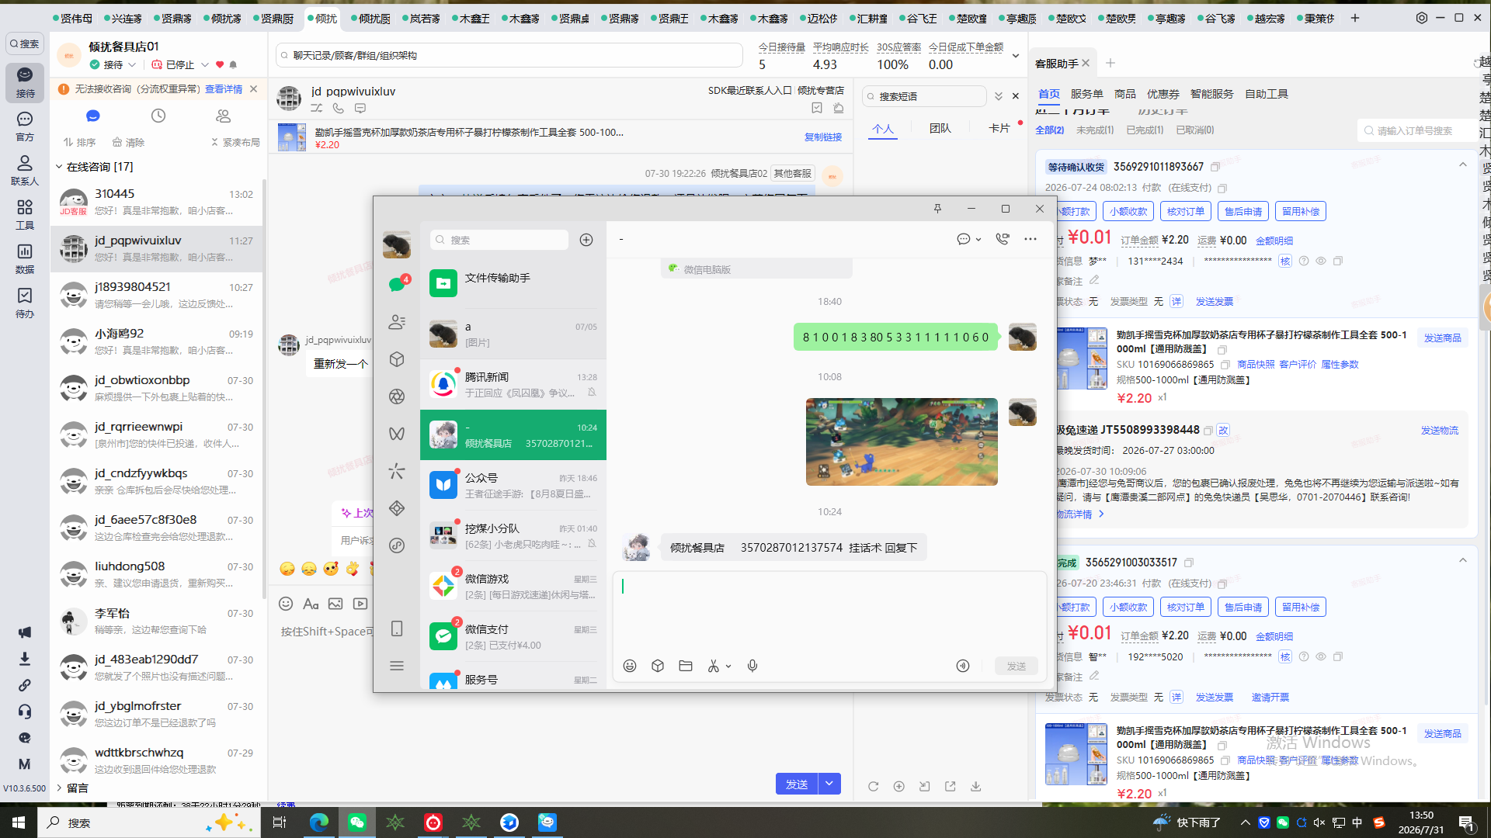Expand the statistics panel chevron beside 今日促成下单金额
Screen dimensions: 1491x838
1016,56
